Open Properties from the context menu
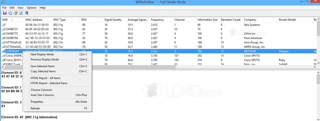320x121 pixels. pos(57,102)
